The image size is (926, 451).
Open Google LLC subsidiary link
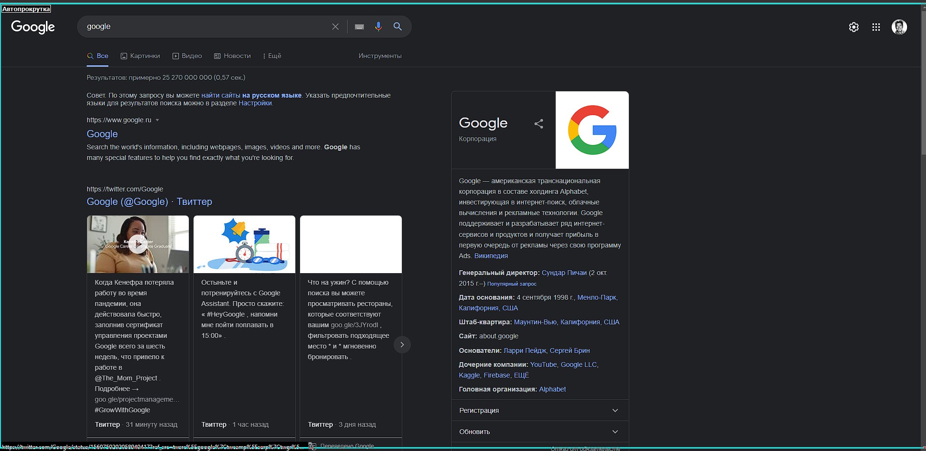(578, 364)
